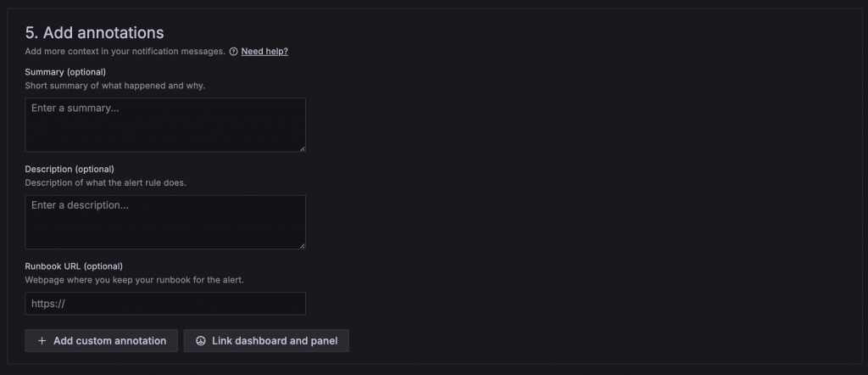Click blank area right of the Summary box
868x375 pixels.
(x=551, y=125)
